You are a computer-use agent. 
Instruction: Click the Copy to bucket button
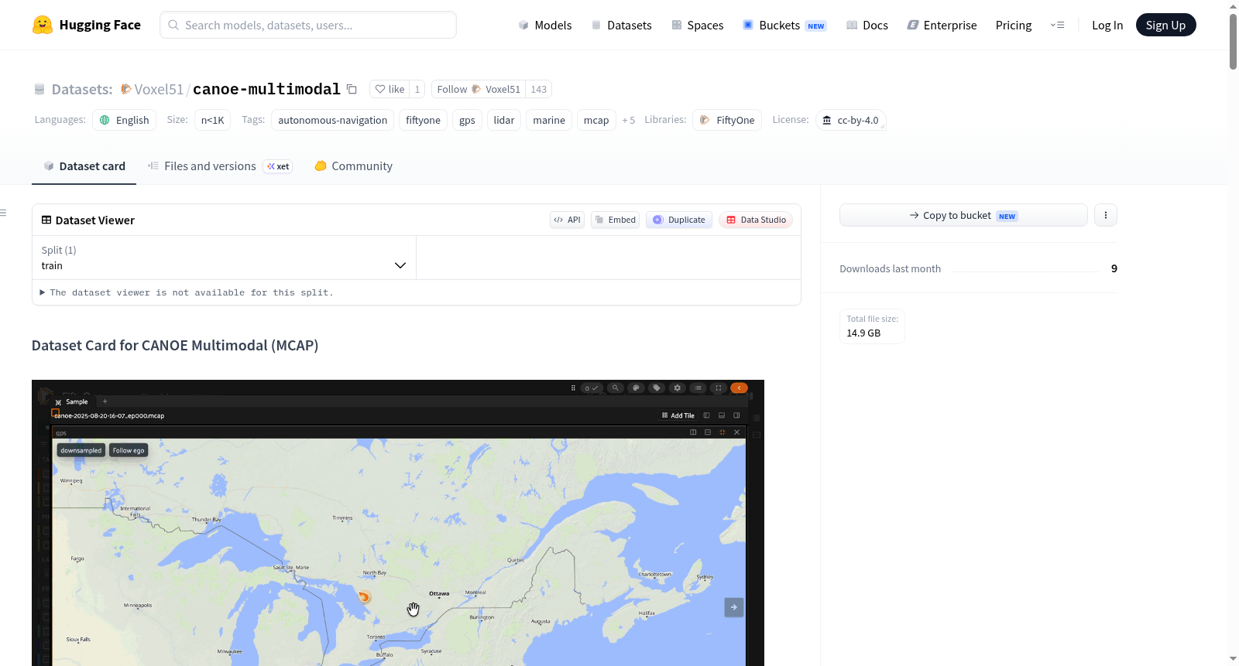click(x=963, y=215)
